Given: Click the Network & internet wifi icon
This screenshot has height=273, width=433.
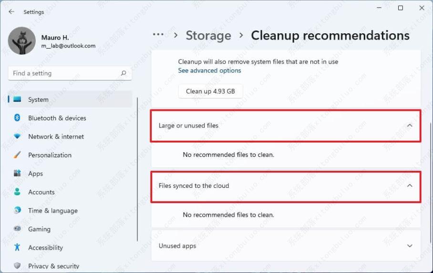Looking at the screenshot, I should [x=18, y=136].
